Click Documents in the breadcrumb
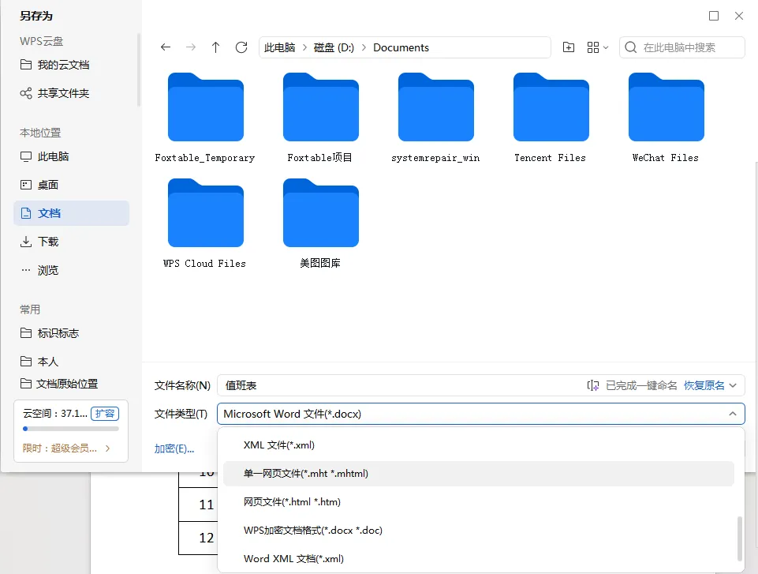The width and height of the screenshot is (758, 574). click(x=401, y=47)
